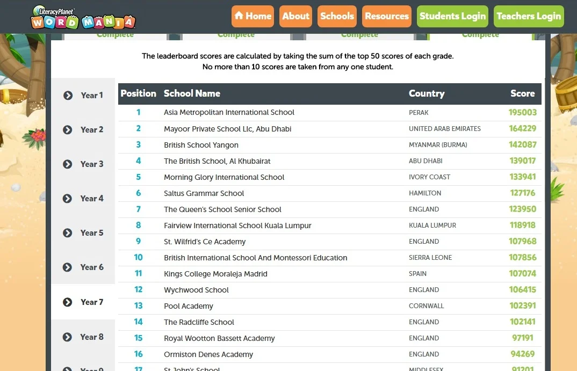Screen dimensions: 577x371
Task: Click the Position column header
Action: pos(139,93)
